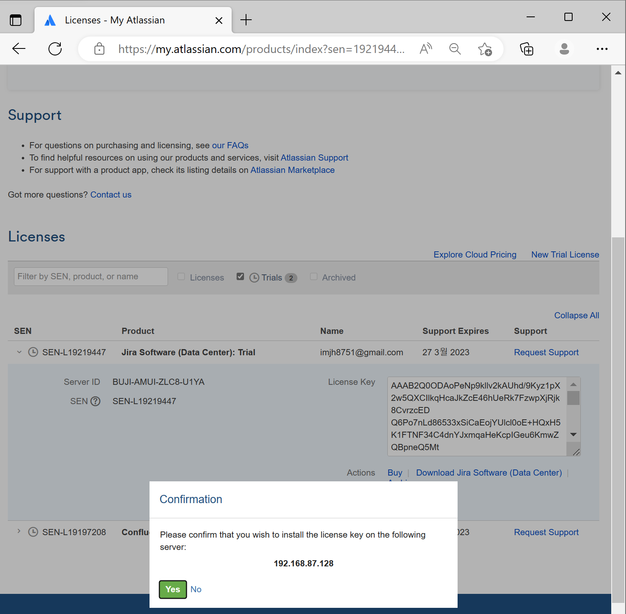Click the tab actions sidebar icon

point(16,20)
